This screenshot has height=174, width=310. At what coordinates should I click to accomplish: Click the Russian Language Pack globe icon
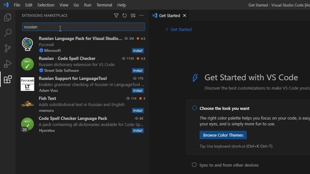28,44
